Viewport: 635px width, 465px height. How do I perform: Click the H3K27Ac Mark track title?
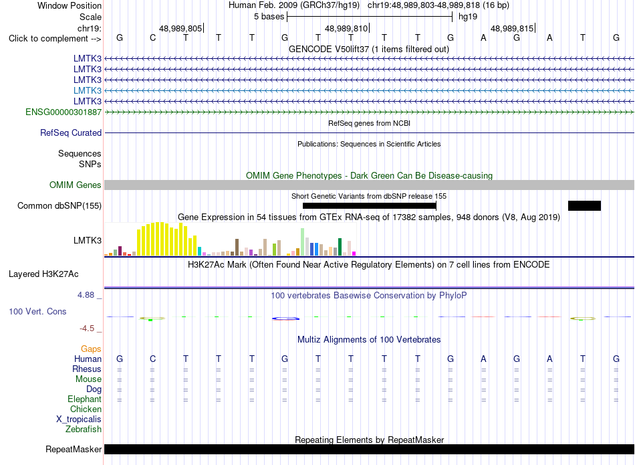369,265
